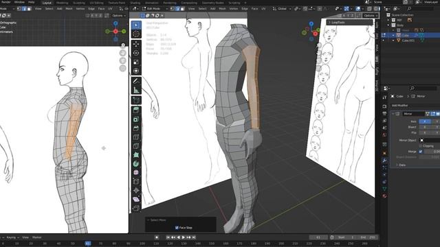Select the Loop Cut tool
The width and height of the screenshot is (440, 247).
[x=136, y=137]
